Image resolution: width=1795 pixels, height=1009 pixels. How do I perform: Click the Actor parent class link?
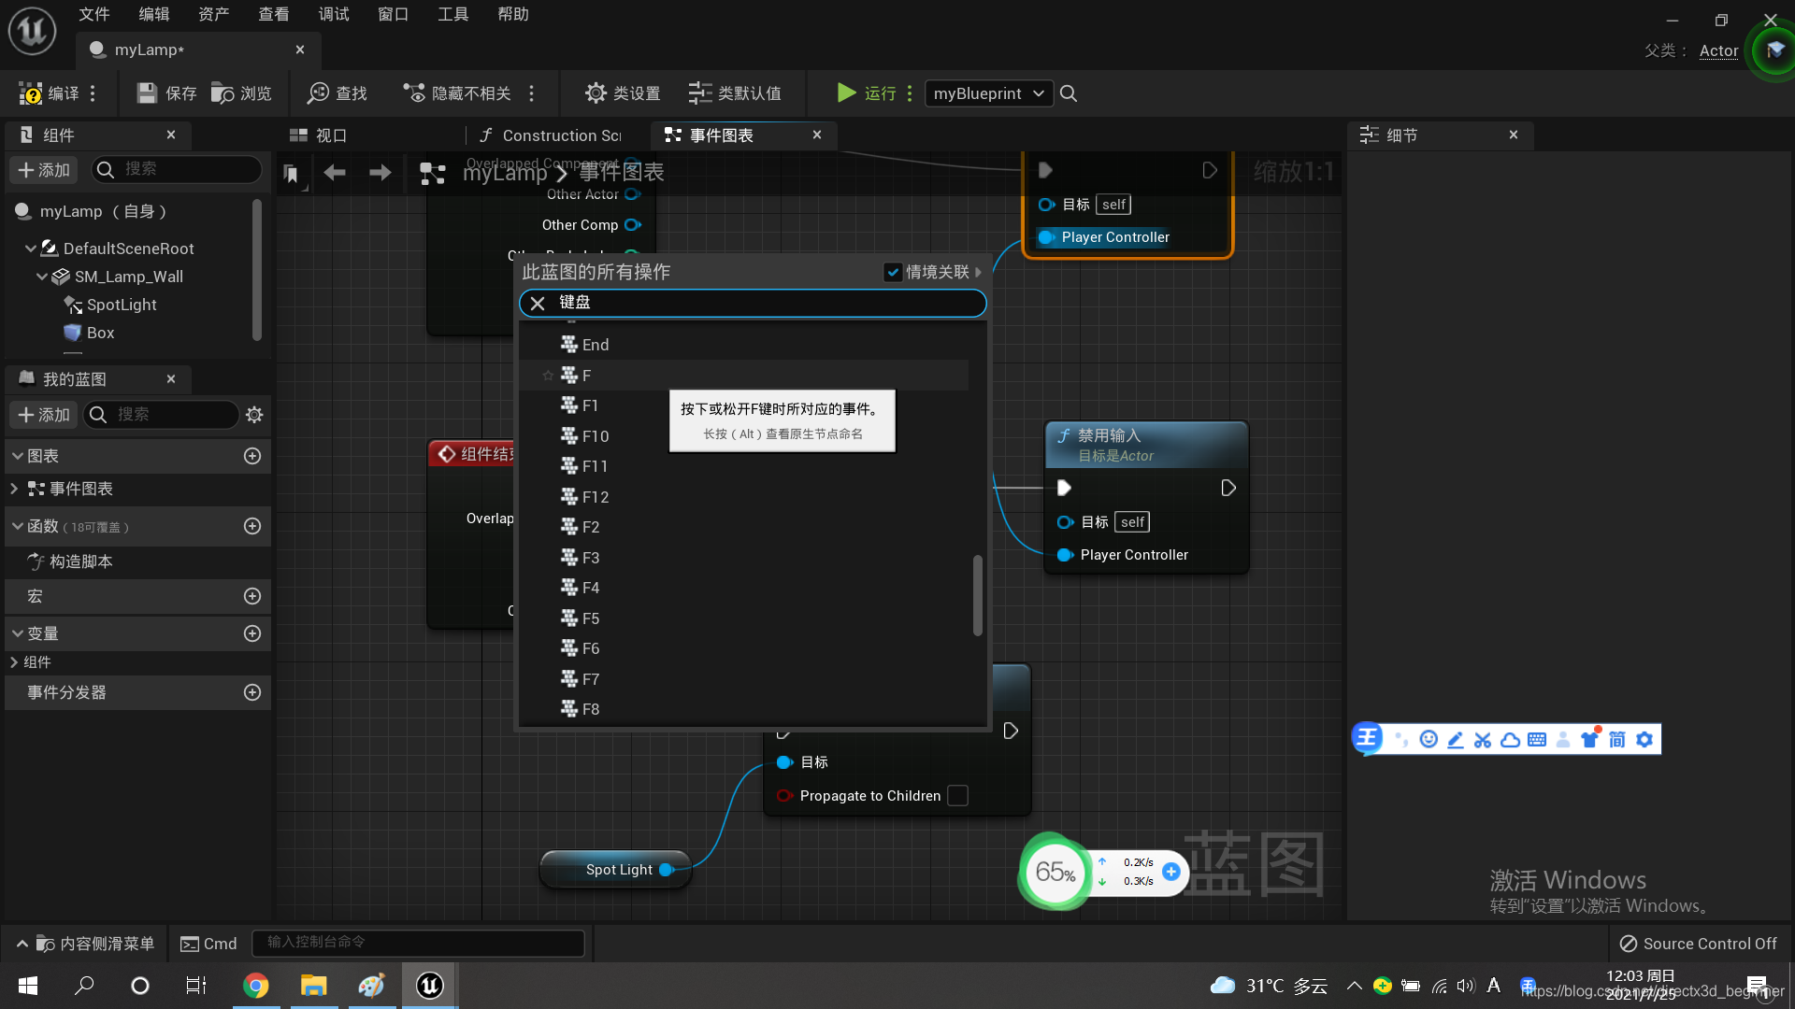[x=1718, y=50]
